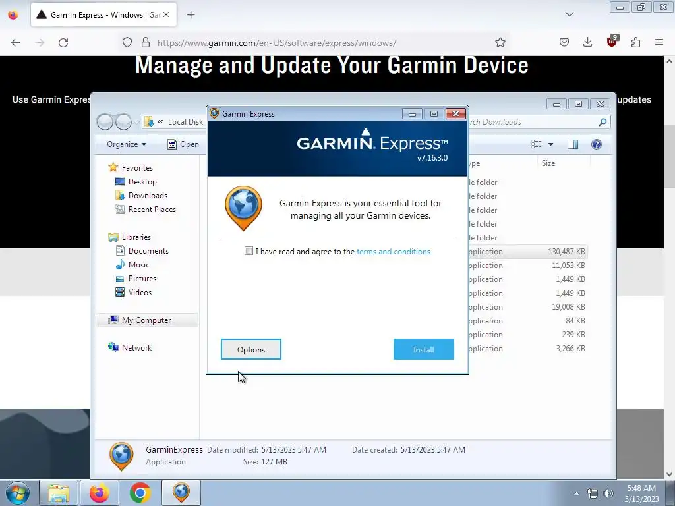
Task: Select the file sized 84 KB
Action: click(528, 321)
